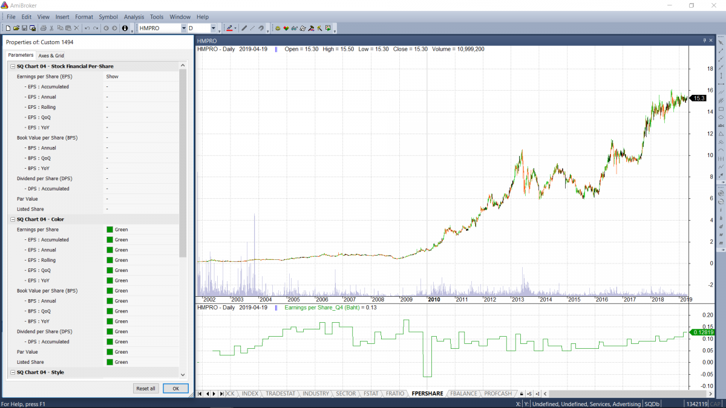Click the green swatch for Par Value

coord(110,352)
